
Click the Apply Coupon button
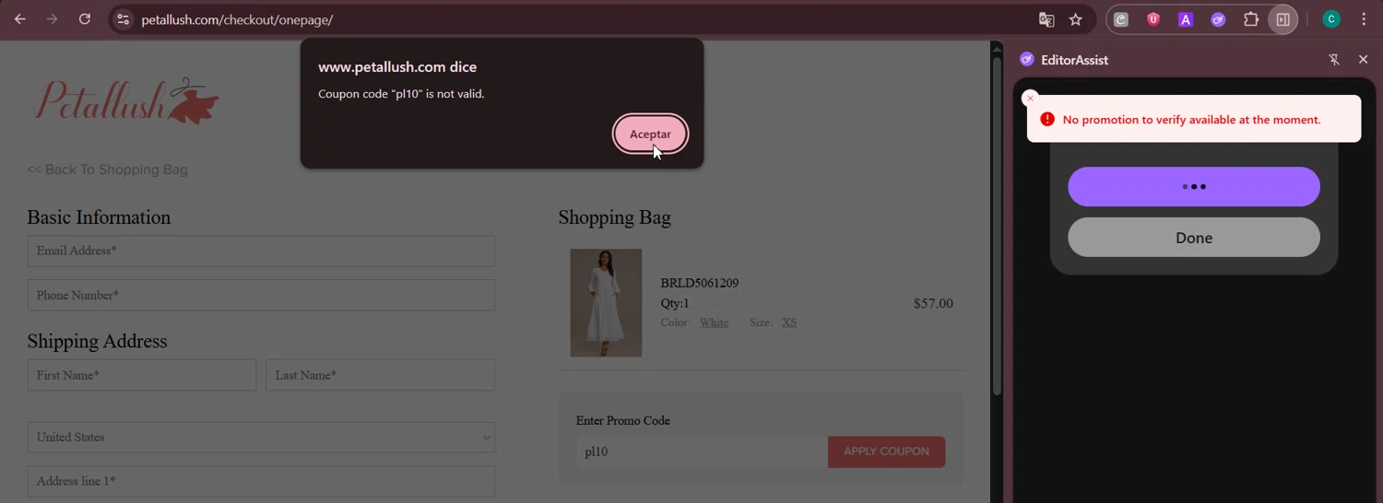[886, 451]
